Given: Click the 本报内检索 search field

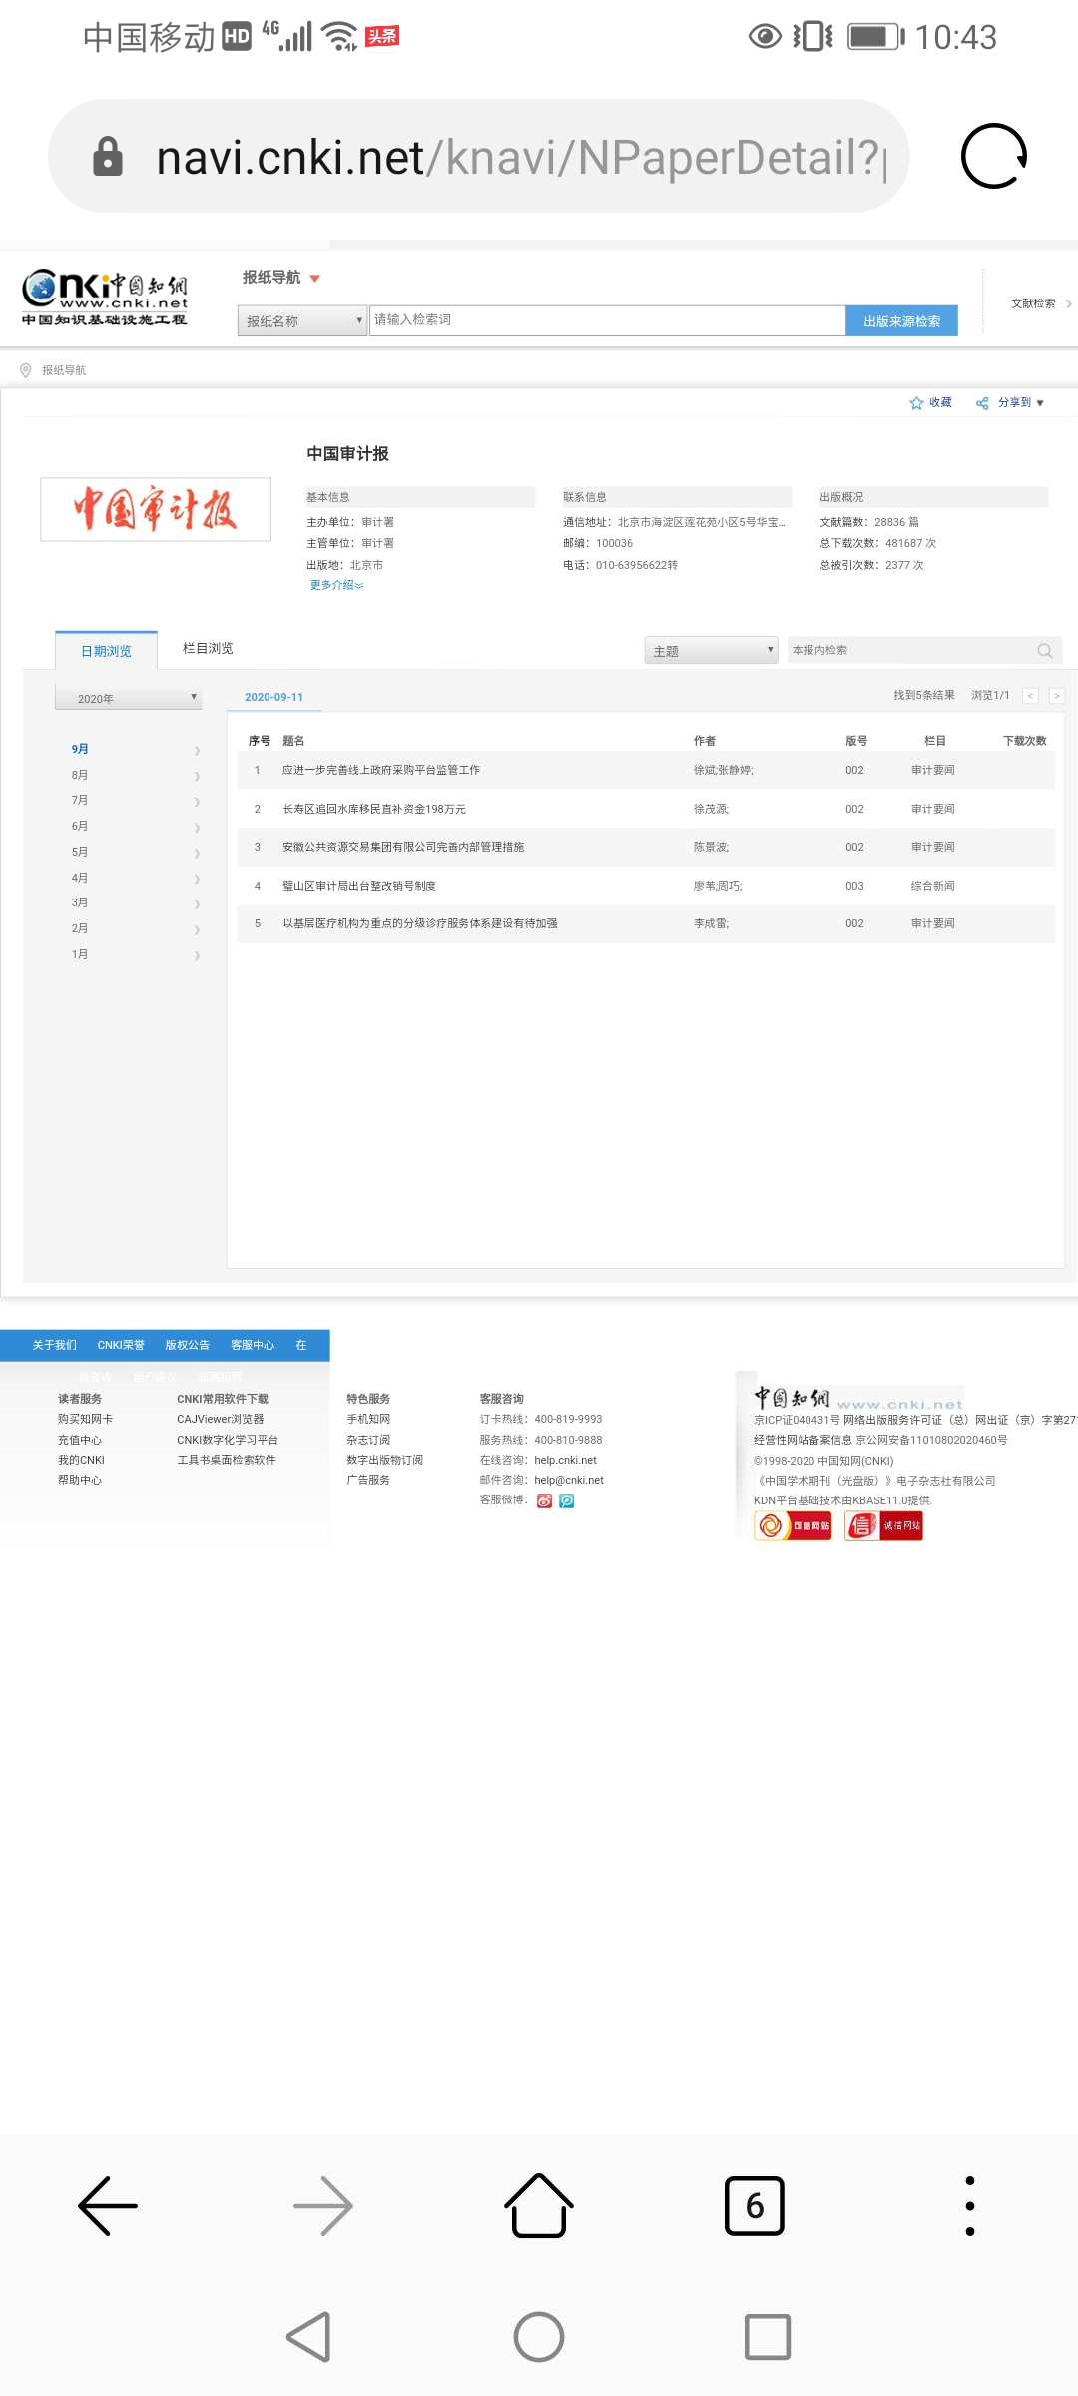Looking at the screenshot, I should 924,650.
